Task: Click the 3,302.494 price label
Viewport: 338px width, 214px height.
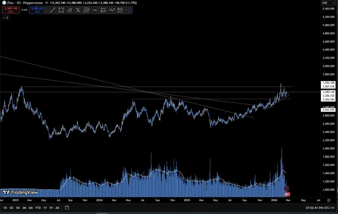Action: click(x=328, y=100)
